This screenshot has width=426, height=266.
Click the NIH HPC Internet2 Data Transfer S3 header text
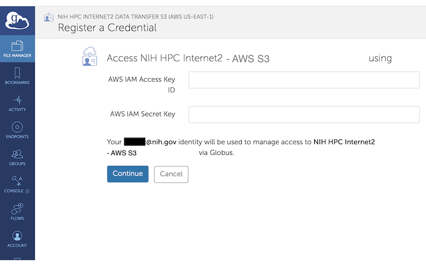[x=135, y=16]
